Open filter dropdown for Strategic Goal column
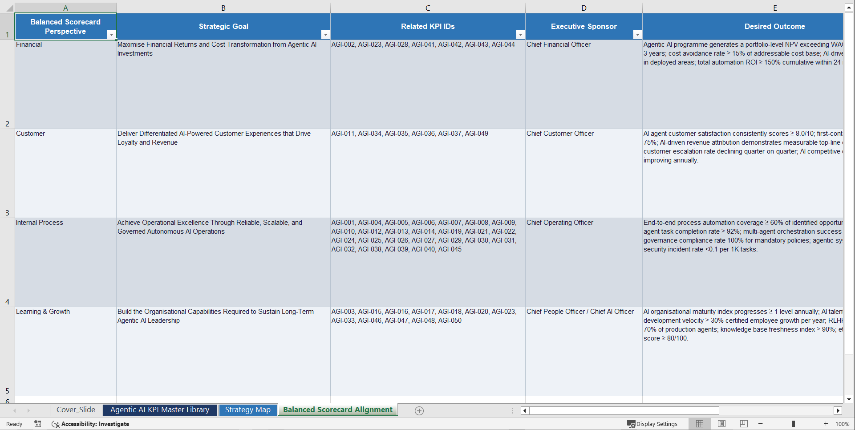The width and height of the screenshot is (855, 430). [325, 35]
